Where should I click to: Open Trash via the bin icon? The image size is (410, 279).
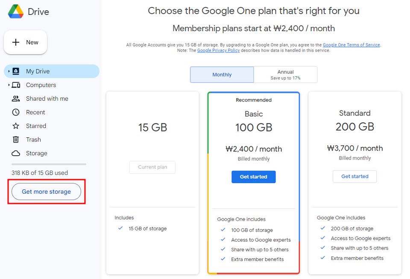point(16,139)
